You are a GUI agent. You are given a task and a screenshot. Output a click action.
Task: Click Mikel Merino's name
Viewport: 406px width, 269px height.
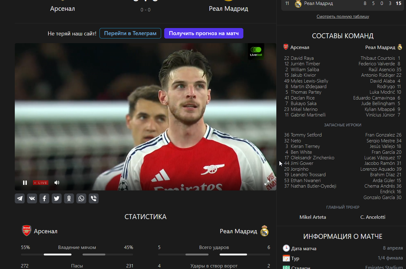coord(304,109)
